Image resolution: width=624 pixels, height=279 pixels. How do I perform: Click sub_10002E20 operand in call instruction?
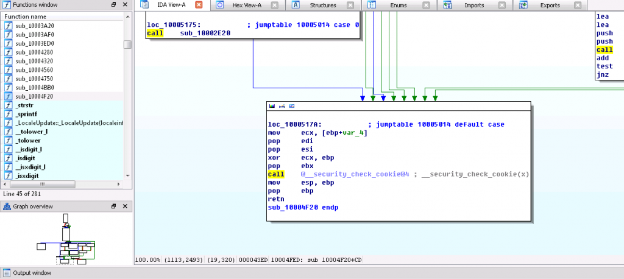pos(205,33)
